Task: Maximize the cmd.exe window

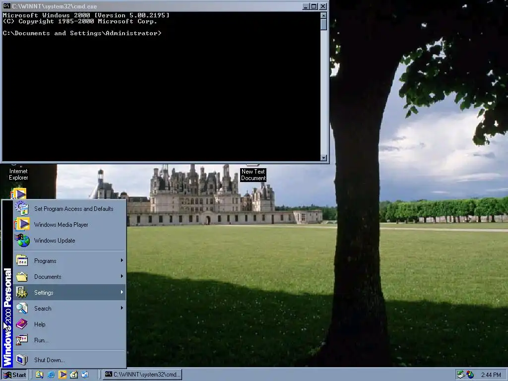Action: click(314, 6)
